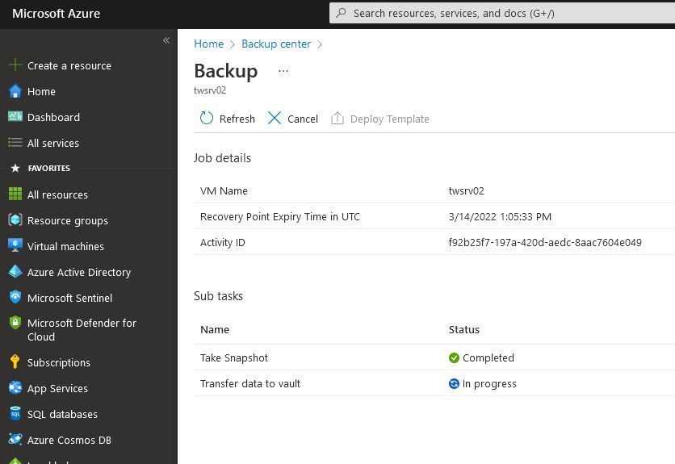
Task: Follow the Home breadcrumb link
Action: (209, 44)
